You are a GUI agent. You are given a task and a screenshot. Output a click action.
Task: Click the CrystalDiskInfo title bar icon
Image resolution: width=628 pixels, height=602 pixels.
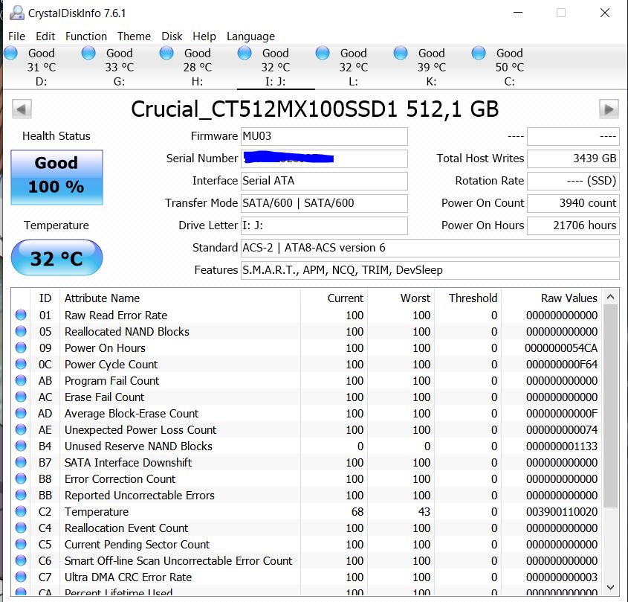[17, 13]
